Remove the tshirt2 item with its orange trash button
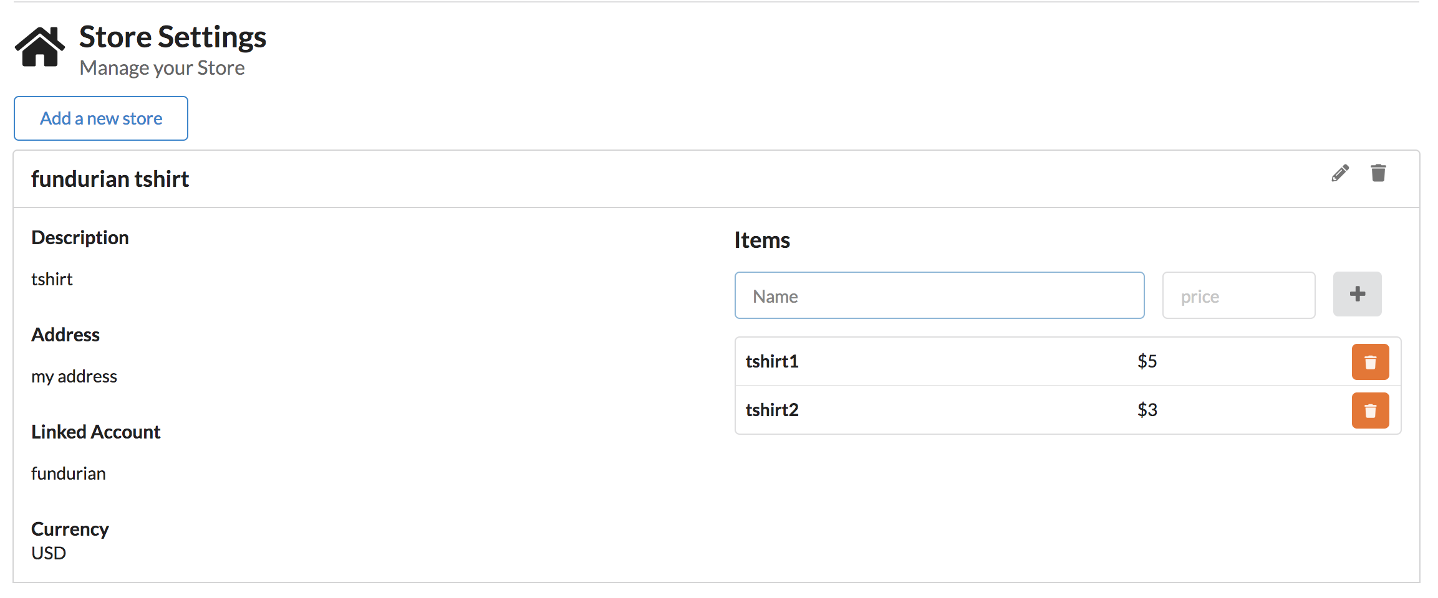The image size is (1438, 598). pyautogui.click(x=1370, y=411)
